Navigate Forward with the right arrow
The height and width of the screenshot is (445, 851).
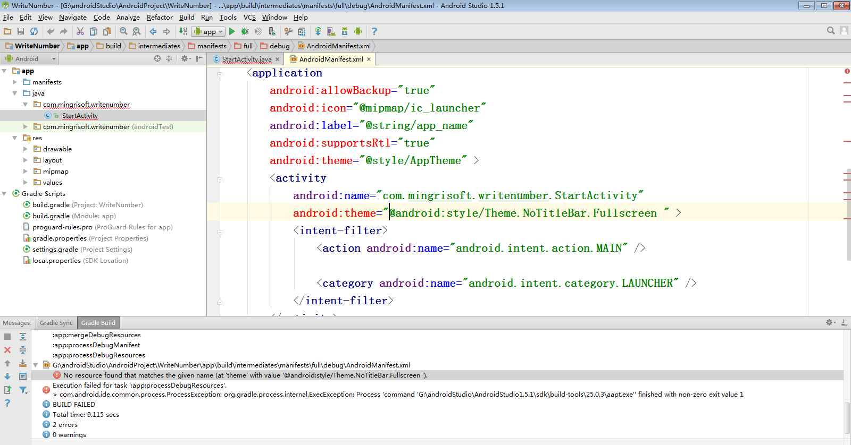pyautogui.click(x=166, y=31)
